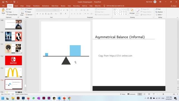Viewport: 179px width, 101px height.
Task: Switch to Slide Sorter view
Action: click(144, 94)
